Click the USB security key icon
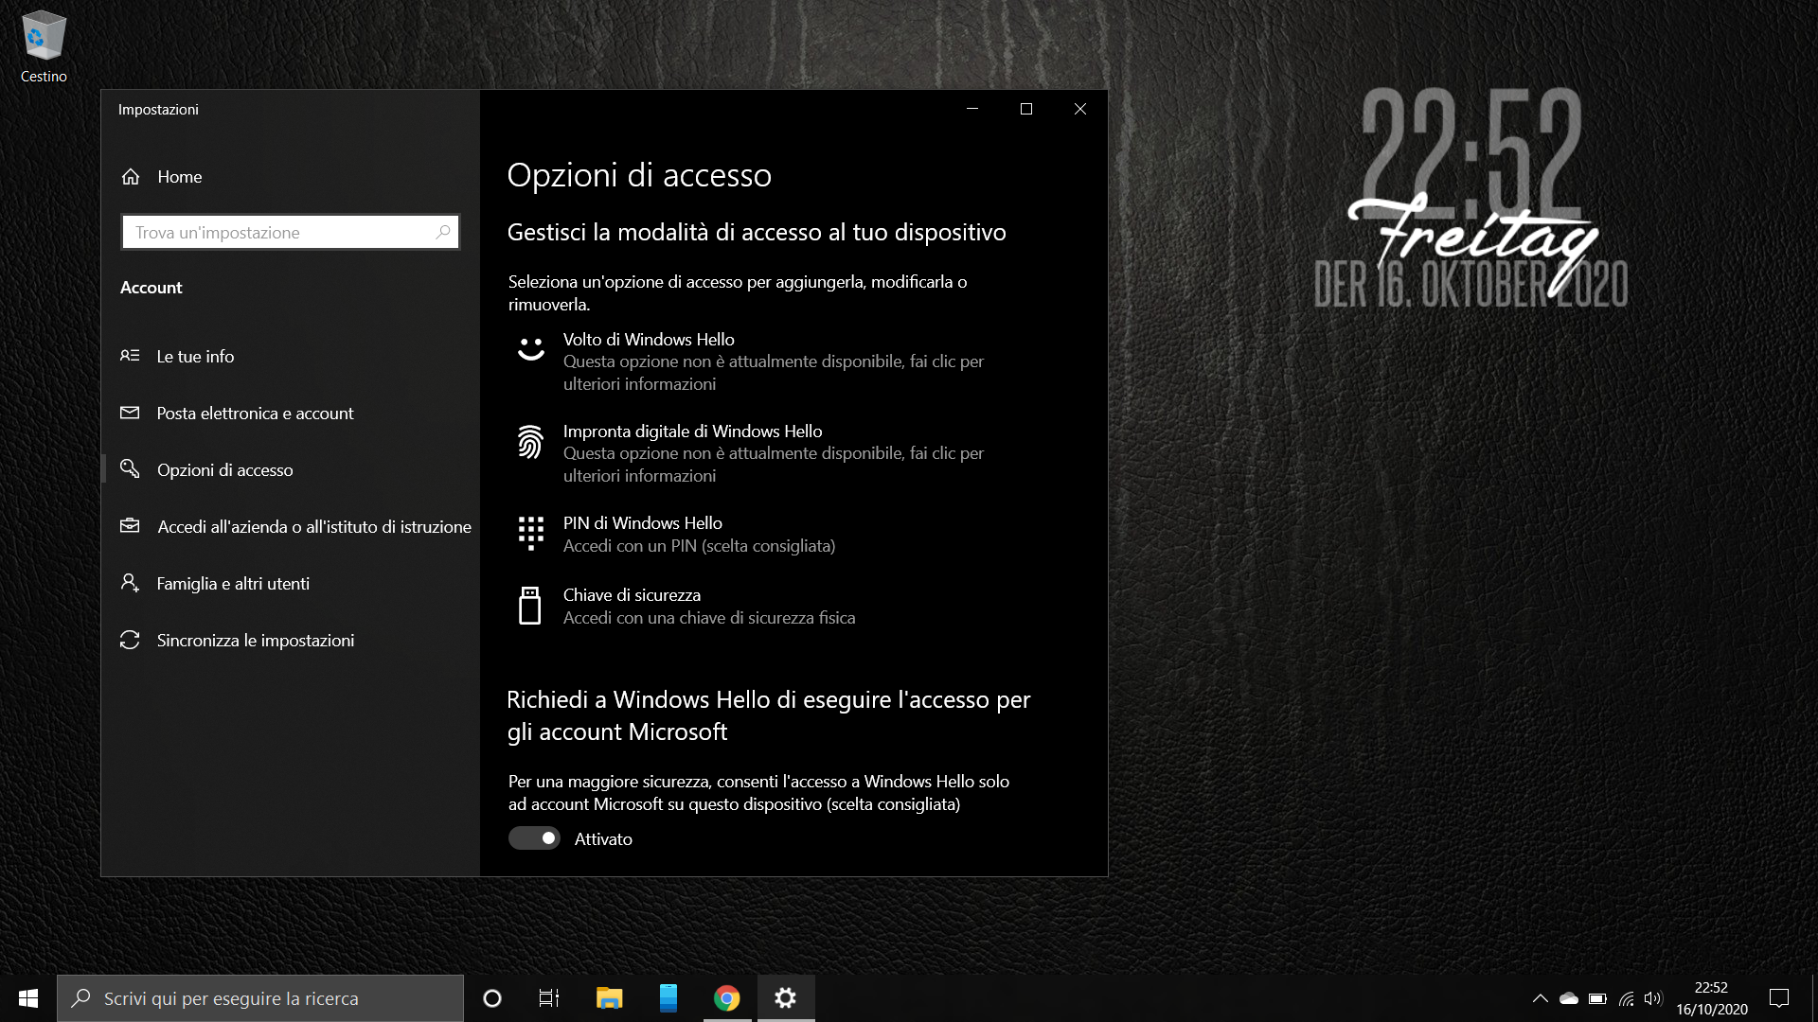The width and height of the screenshot is (1818, 1022). click(530, 606)
